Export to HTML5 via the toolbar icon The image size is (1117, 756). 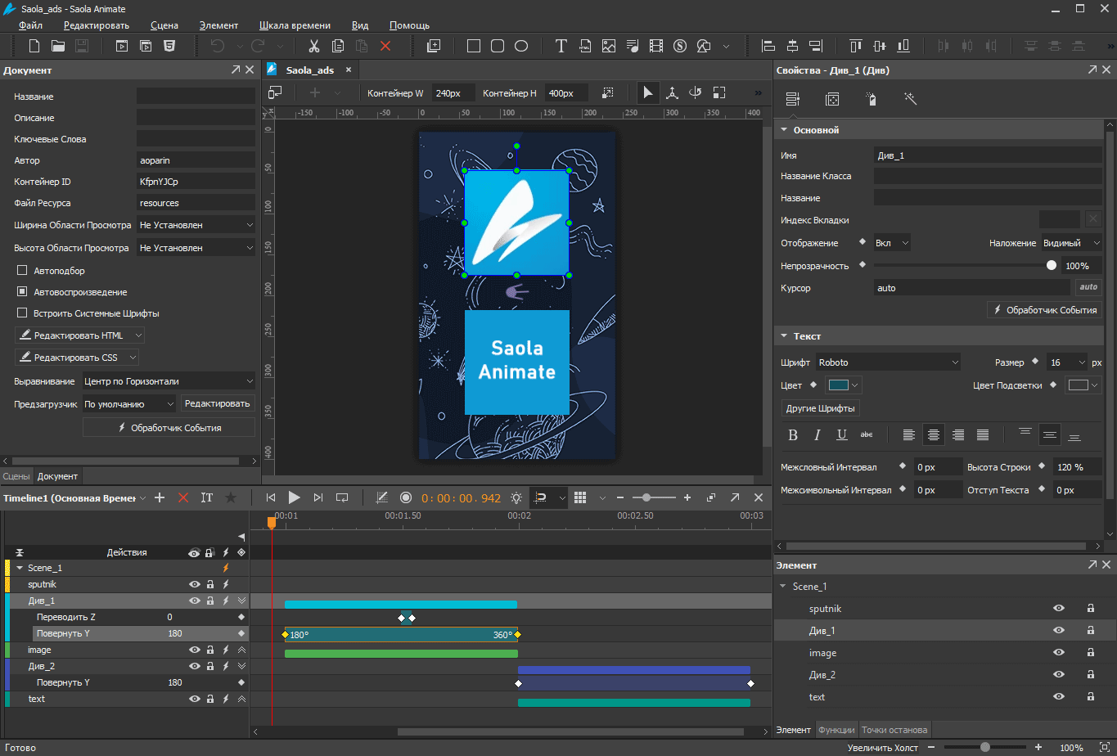coord(169,46)
